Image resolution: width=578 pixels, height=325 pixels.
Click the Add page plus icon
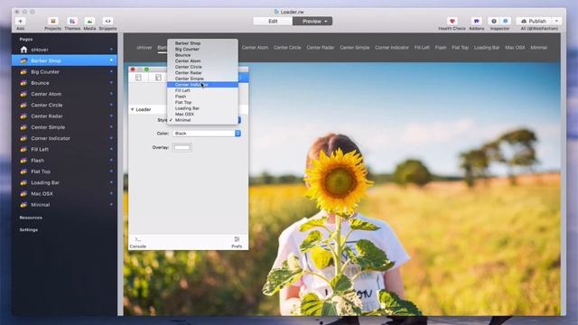(20, 22)
